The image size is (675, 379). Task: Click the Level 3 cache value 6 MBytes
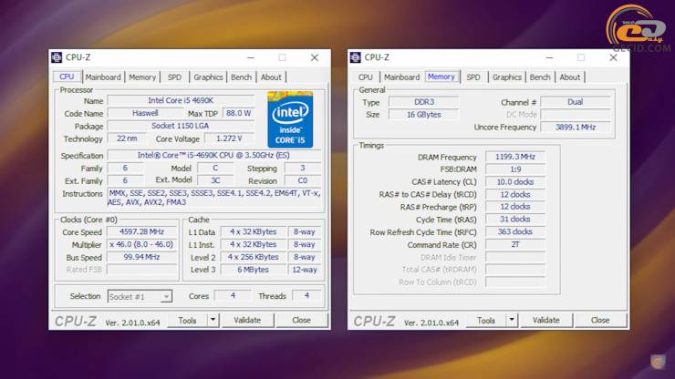pos(254,270)
